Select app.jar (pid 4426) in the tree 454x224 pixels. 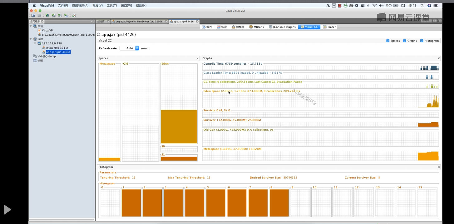point(58,52)
